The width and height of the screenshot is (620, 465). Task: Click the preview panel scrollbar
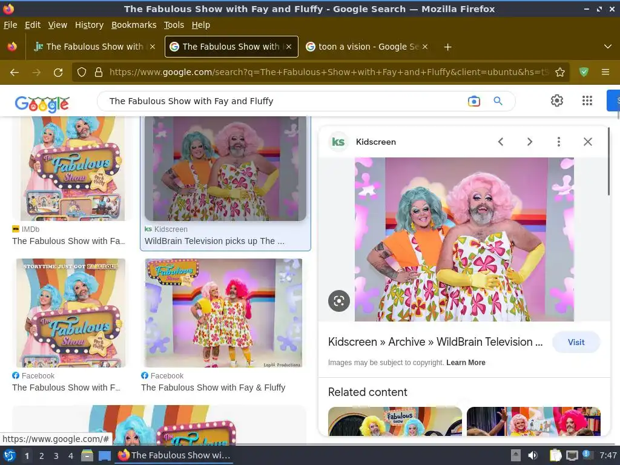pyautogui.click(x=608, y=161)
